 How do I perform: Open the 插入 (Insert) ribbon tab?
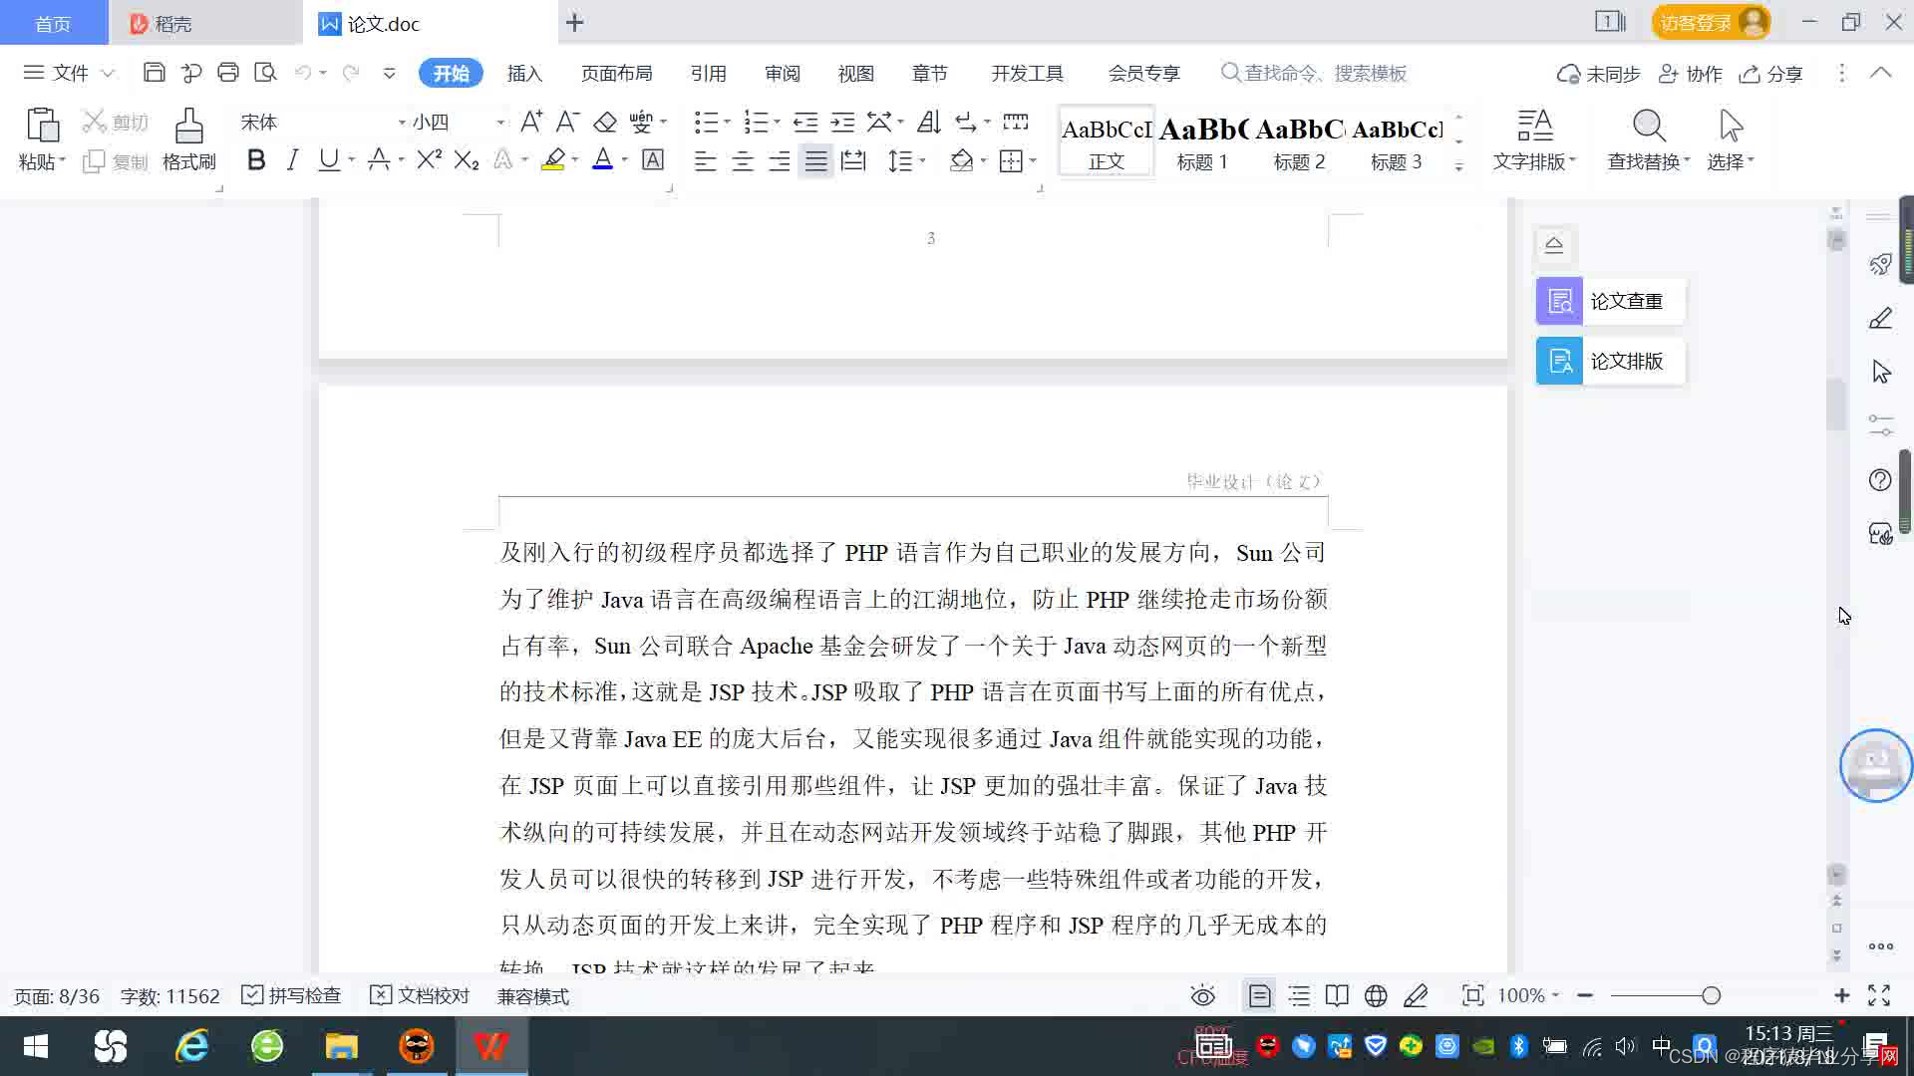(524, 74)
